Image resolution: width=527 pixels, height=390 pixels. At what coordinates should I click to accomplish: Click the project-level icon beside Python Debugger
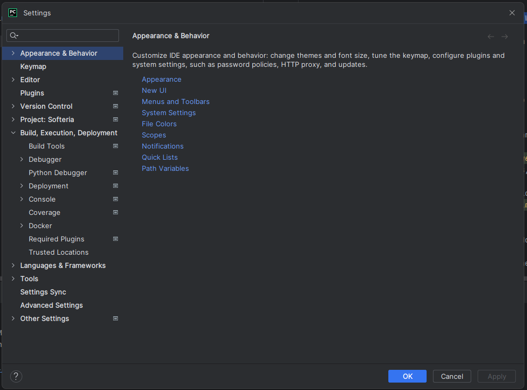pos(115,172)
